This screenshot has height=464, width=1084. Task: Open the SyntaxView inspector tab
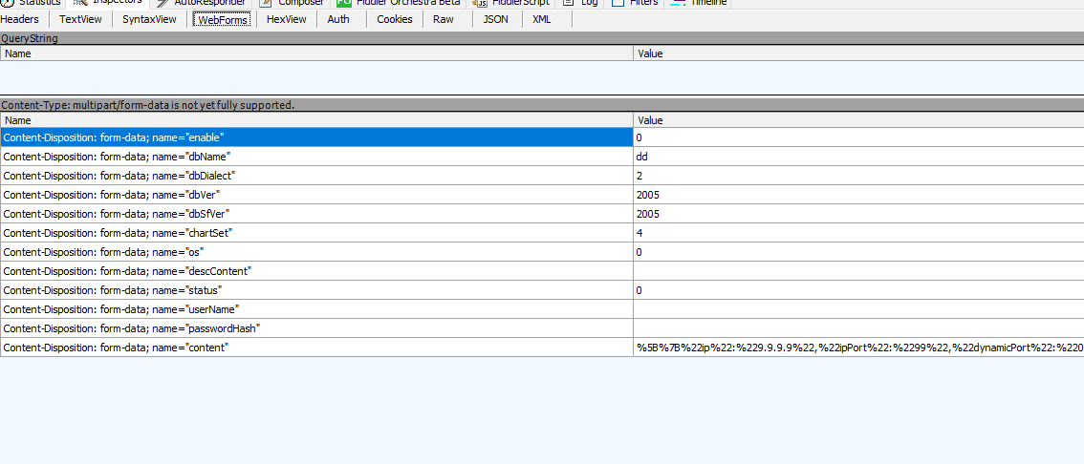[149, 19]
